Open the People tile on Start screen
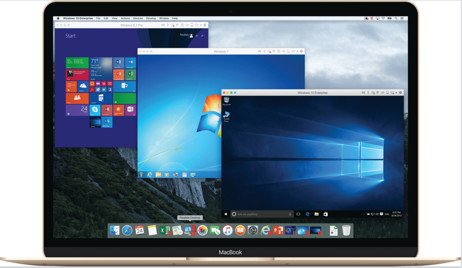Screen dimensions: 462x268 tap(77, 98)
